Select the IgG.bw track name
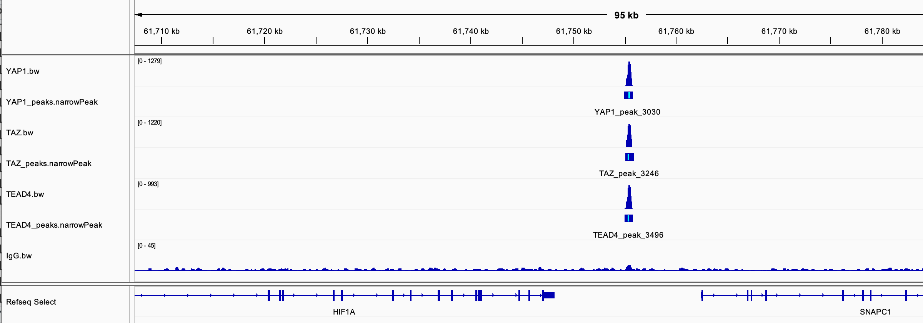The image size is (923, 323). [19, 256]
